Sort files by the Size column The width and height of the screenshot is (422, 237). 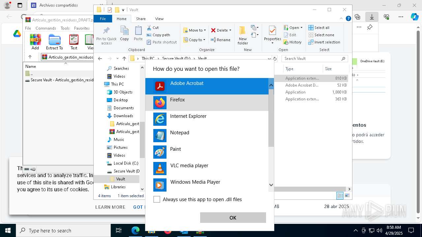point(335,69)
